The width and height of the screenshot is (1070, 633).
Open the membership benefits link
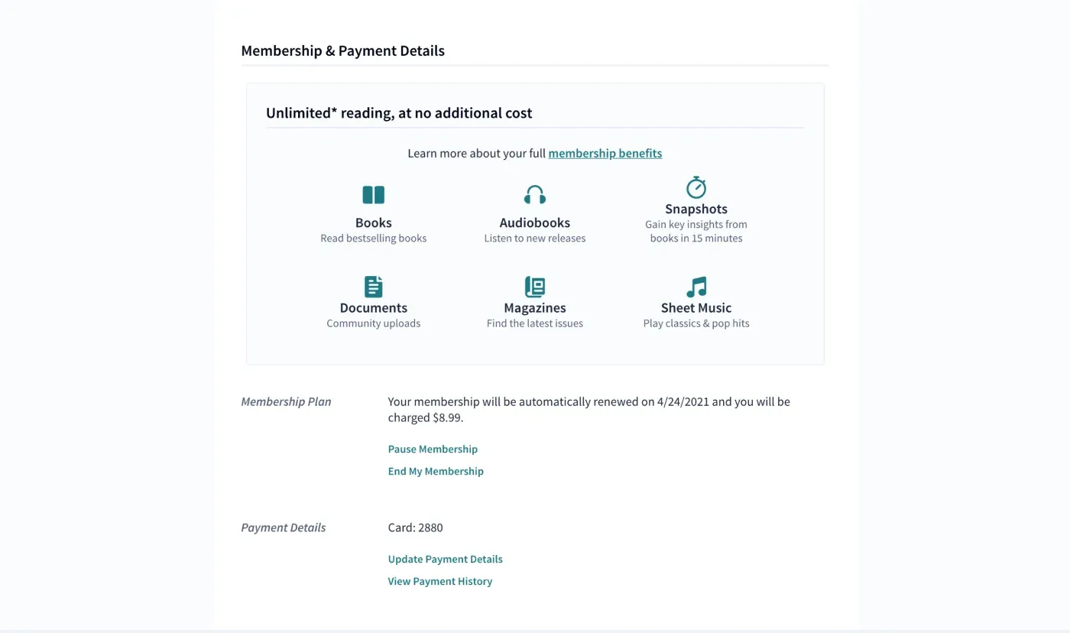click(x=605, y=153)
